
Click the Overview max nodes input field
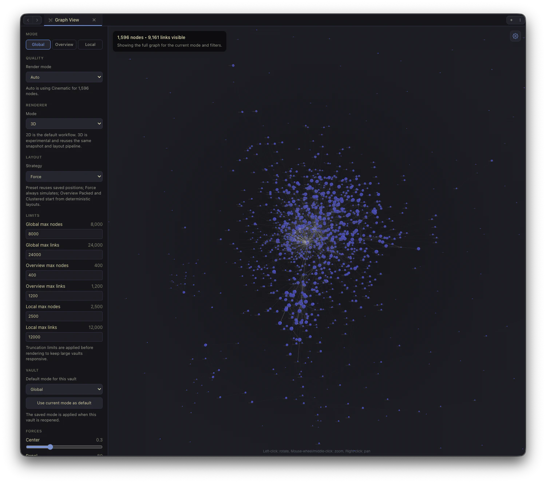pos(64,275)
